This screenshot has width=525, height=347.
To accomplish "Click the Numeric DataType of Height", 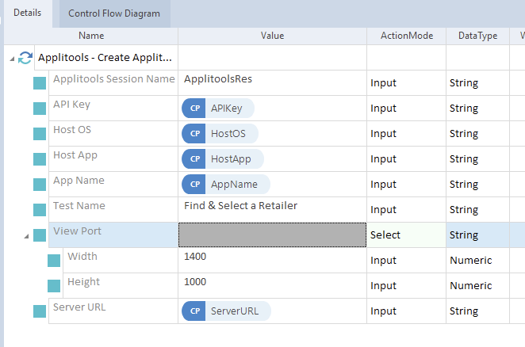I will click(477, 285).
